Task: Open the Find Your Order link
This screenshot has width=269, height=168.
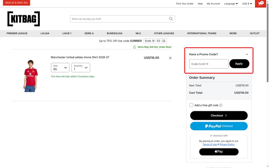Action: pos(185,4)
